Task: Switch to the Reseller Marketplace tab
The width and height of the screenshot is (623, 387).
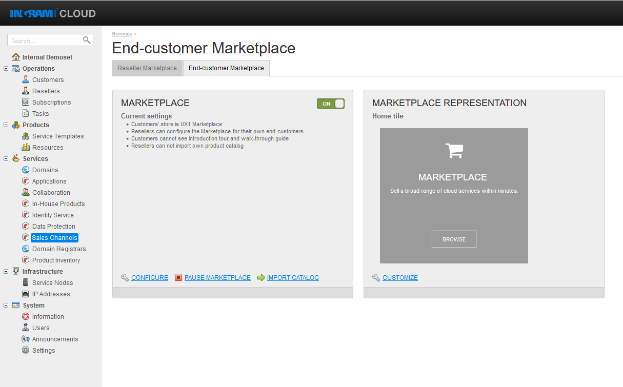Action: coord(147,68)
